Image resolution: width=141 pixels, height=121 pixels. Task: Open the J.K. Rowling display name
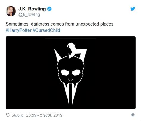tap(32, 9)
